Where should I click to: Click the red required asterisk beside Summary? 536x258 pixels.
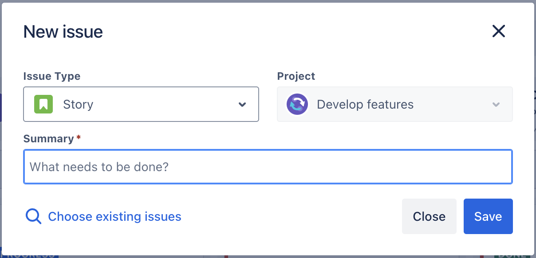click(79, 138)
